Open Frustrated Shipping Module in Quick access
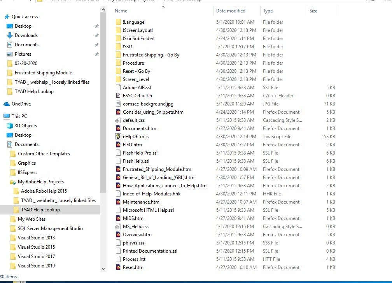Image resolution: width=392 pixels, height=283 pixels. tap(43, 73)
